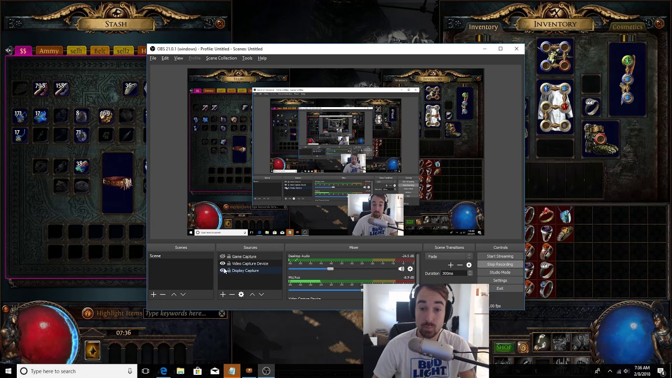The width and height of the screenshot is (672, 378).
Task: Switch to the $$ stash tab in game
Action: [23, 51]
